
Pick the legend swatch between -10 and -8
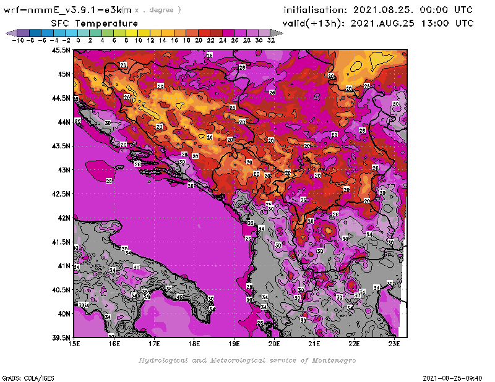[x=24, y=33]
